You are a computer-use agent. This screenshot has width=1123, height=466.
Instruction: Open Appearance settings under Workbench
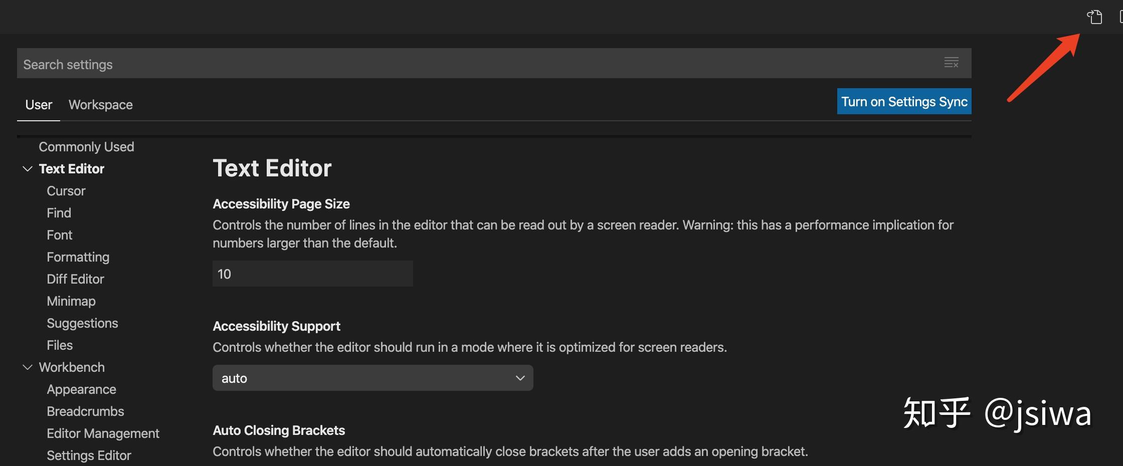tap(81, 389)
